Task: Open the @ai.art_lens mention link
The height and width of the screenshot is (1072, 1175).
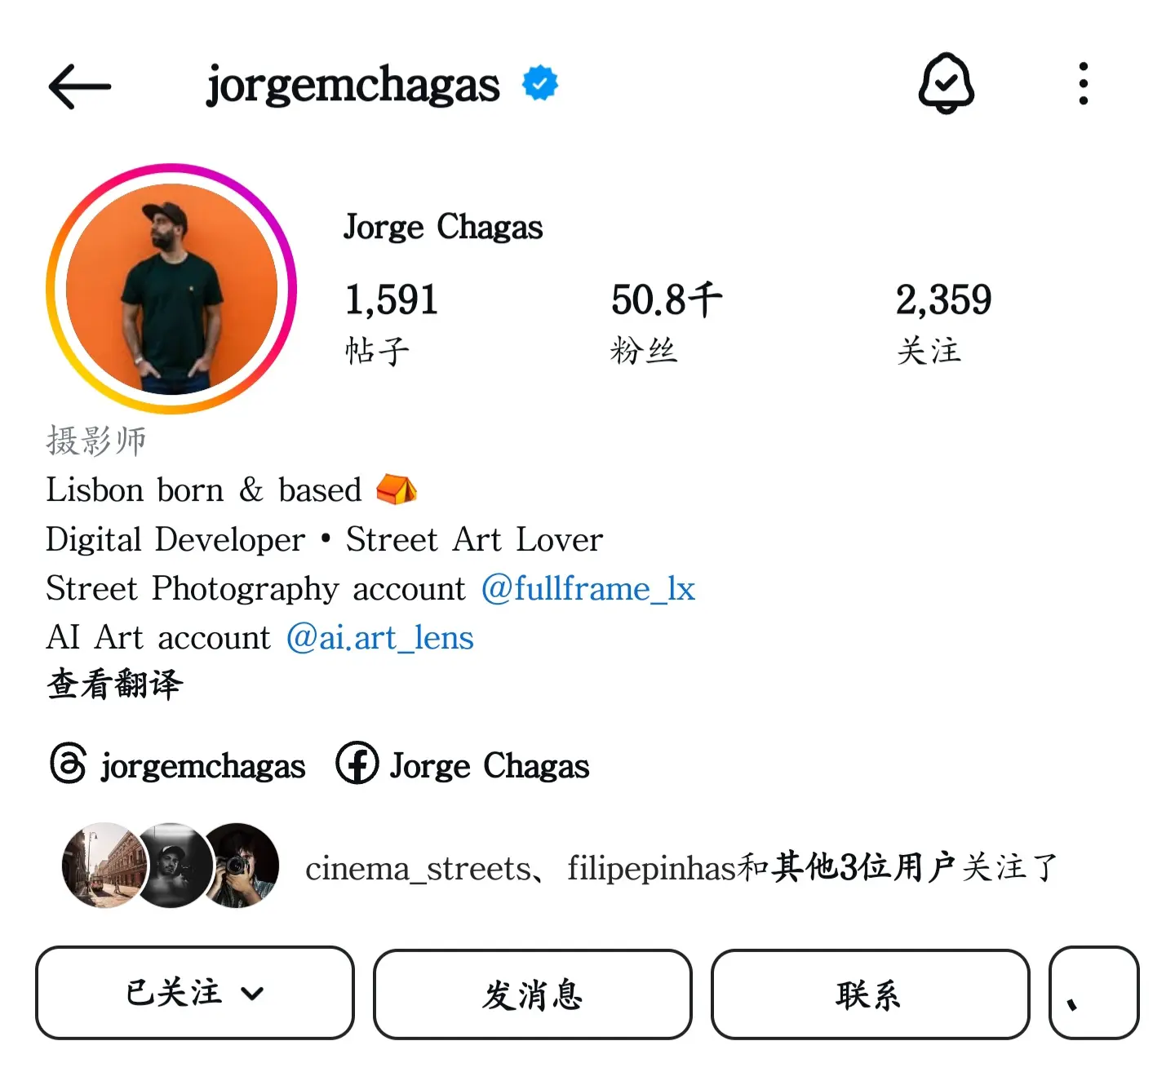Action: click(380, 638)
